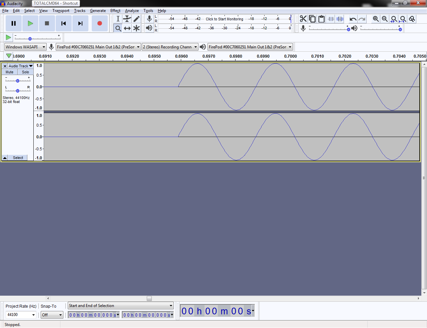Click the recording volume slider knob
The width and height of the screenshot is (427, 328).
(x=349, y=30)
